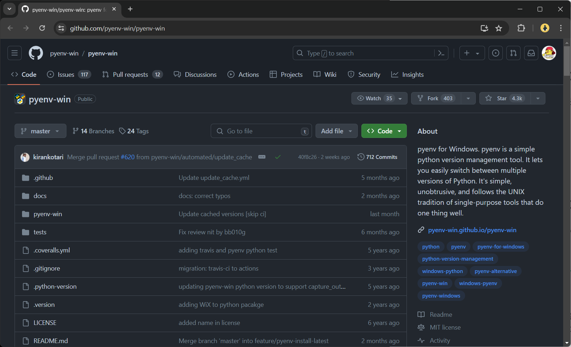View site information icon in address bar
This screenshot has width=571, height=347.
click(x=61, y=28)
